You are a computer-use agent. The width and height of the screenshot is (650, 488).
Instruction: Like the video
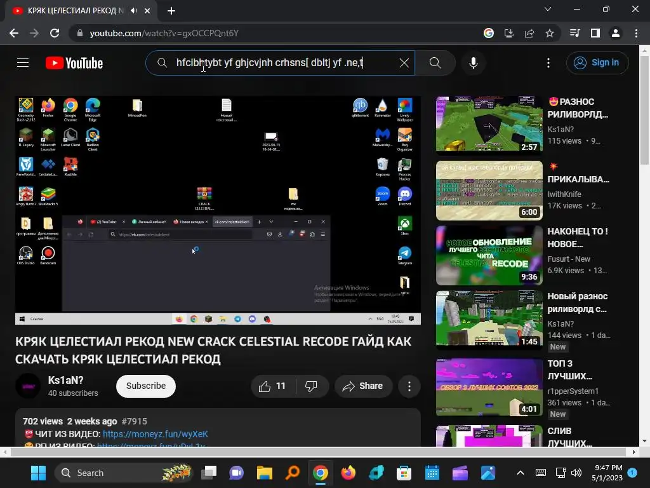tap(272, 386)
